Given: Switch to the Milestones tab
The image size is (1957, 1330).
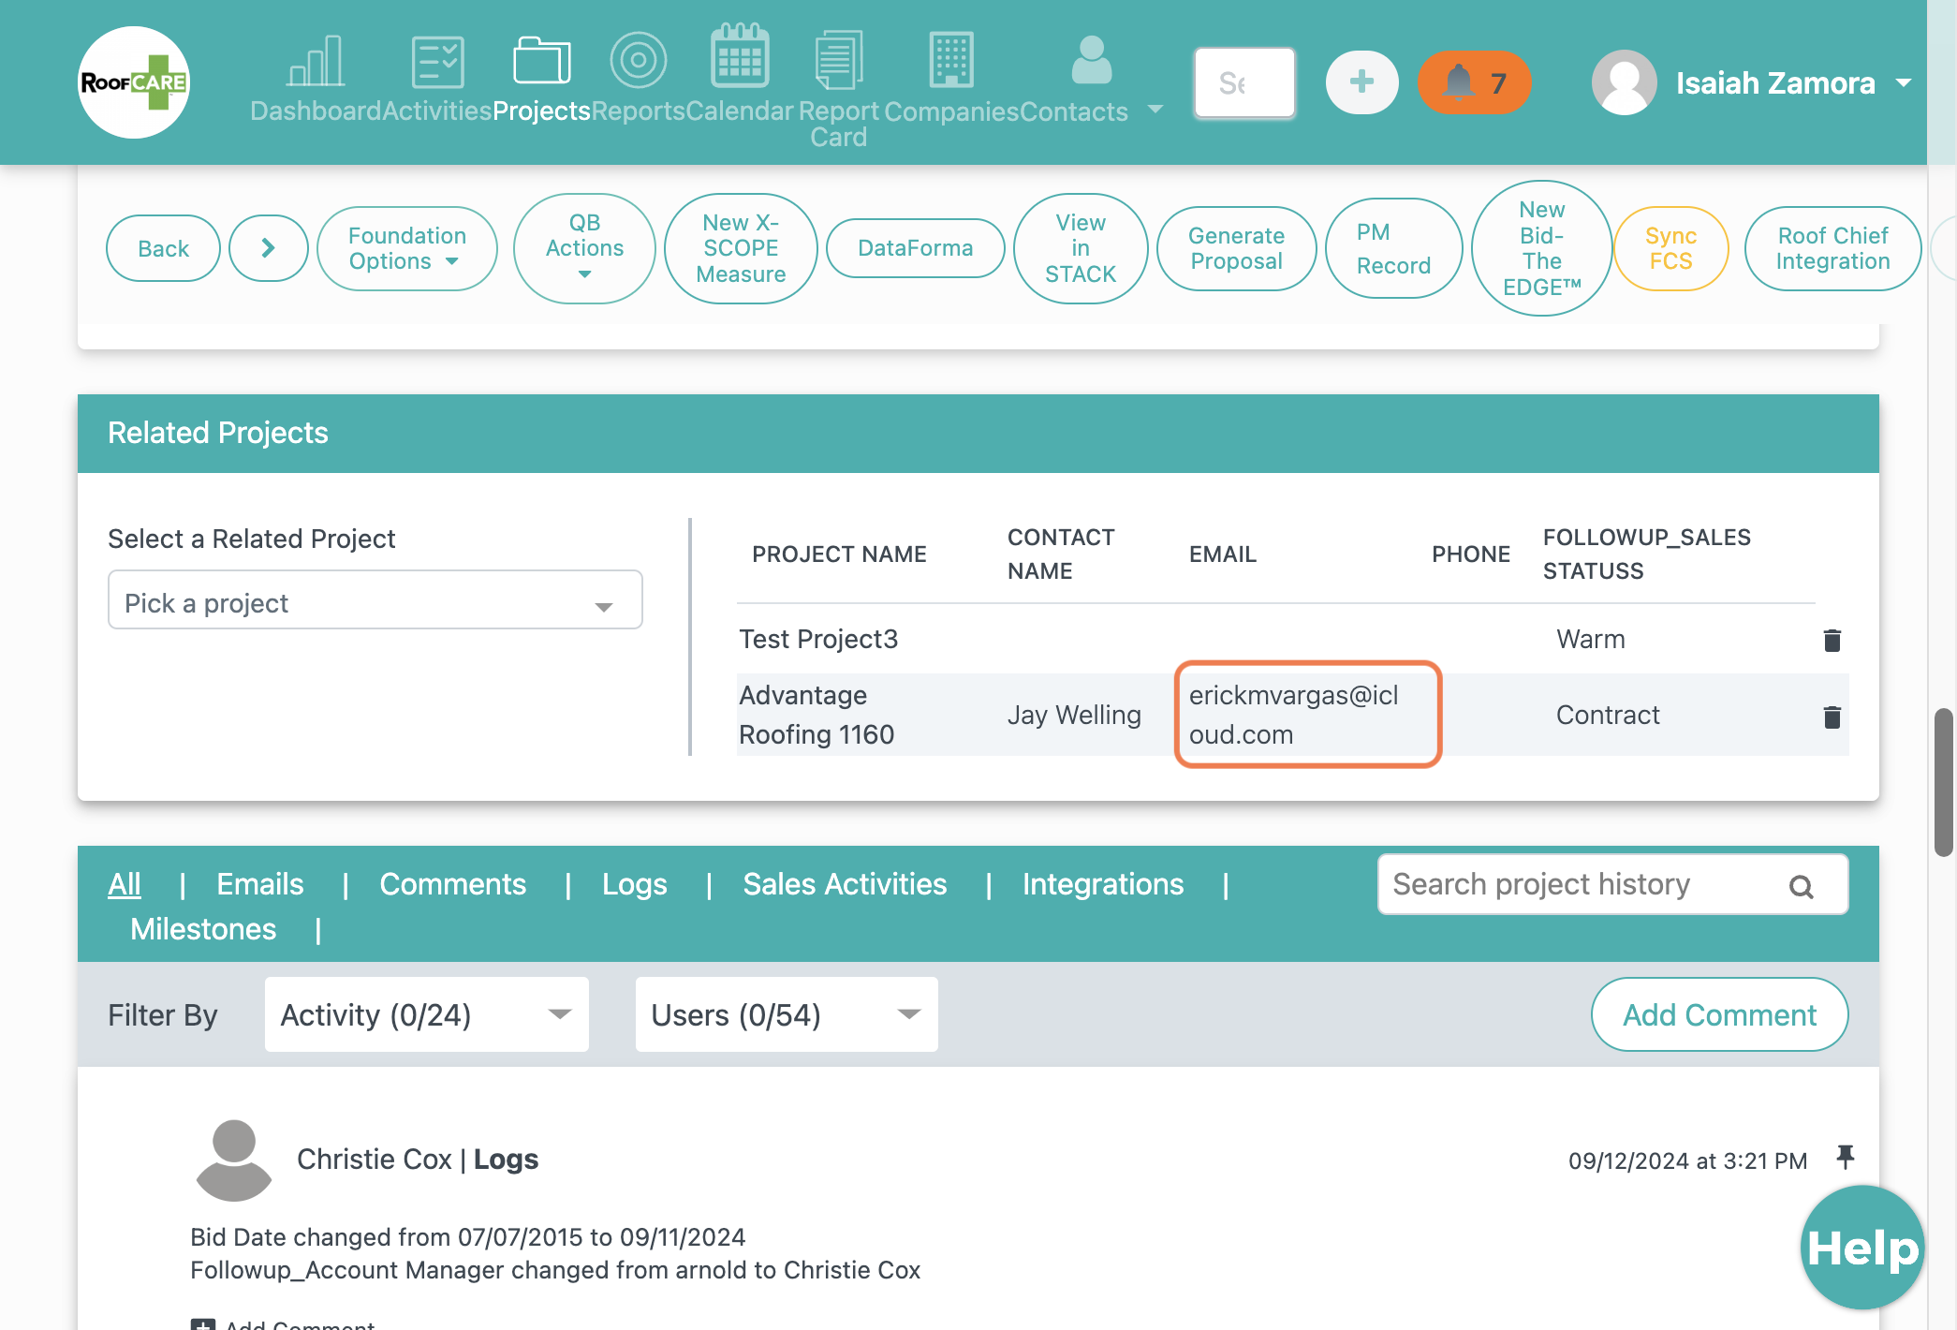Looking at the screenshot, I should pyautogui.click(x=203, y=929).
